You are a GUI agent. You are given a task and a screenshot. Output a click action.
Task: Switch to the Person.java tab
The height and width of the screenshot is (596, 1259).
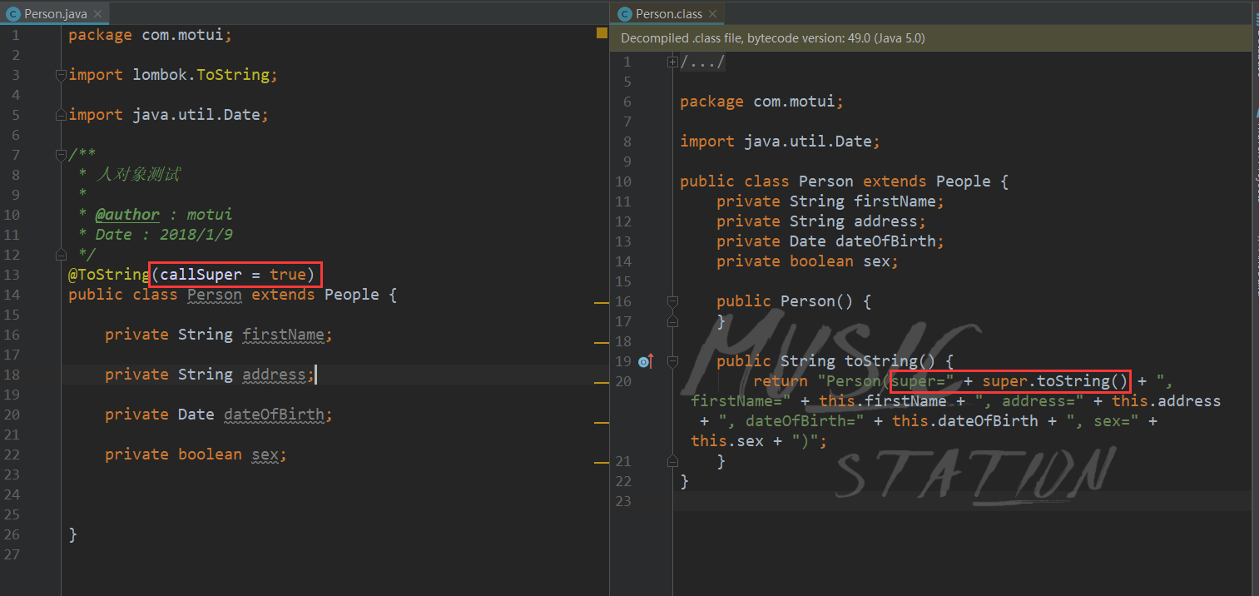(55, 14)
